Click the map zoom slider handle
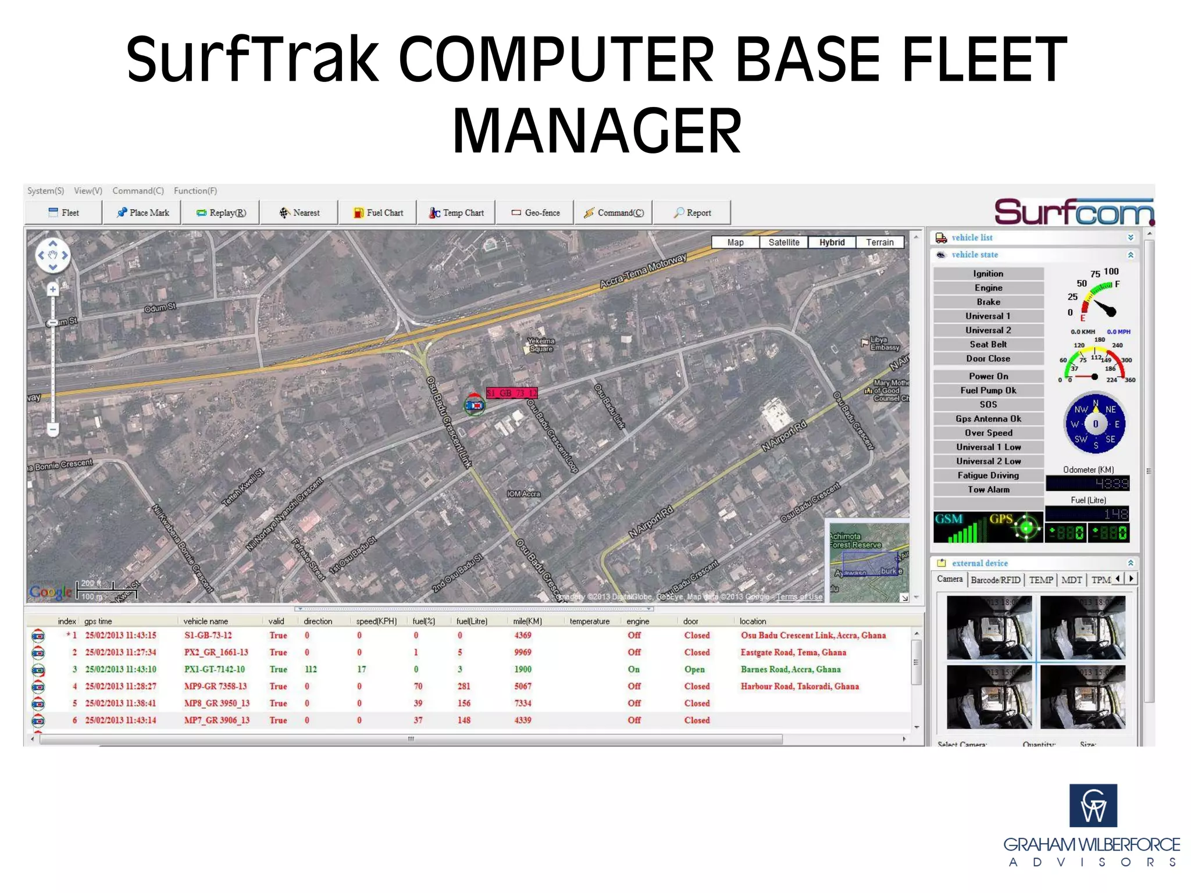1191x893 pixels. coord(53,323)
